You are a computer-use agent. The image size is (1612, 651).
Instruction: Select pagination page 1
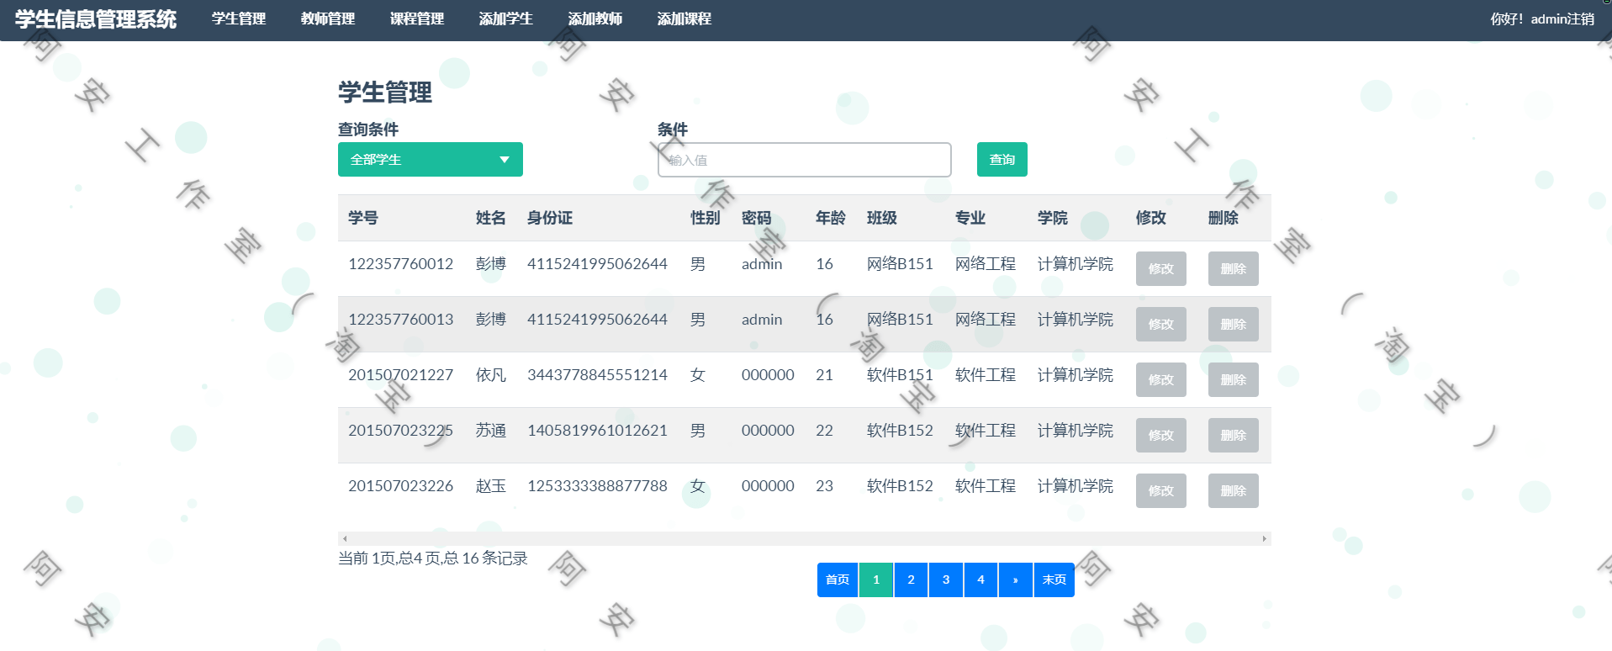click(876, 580)
